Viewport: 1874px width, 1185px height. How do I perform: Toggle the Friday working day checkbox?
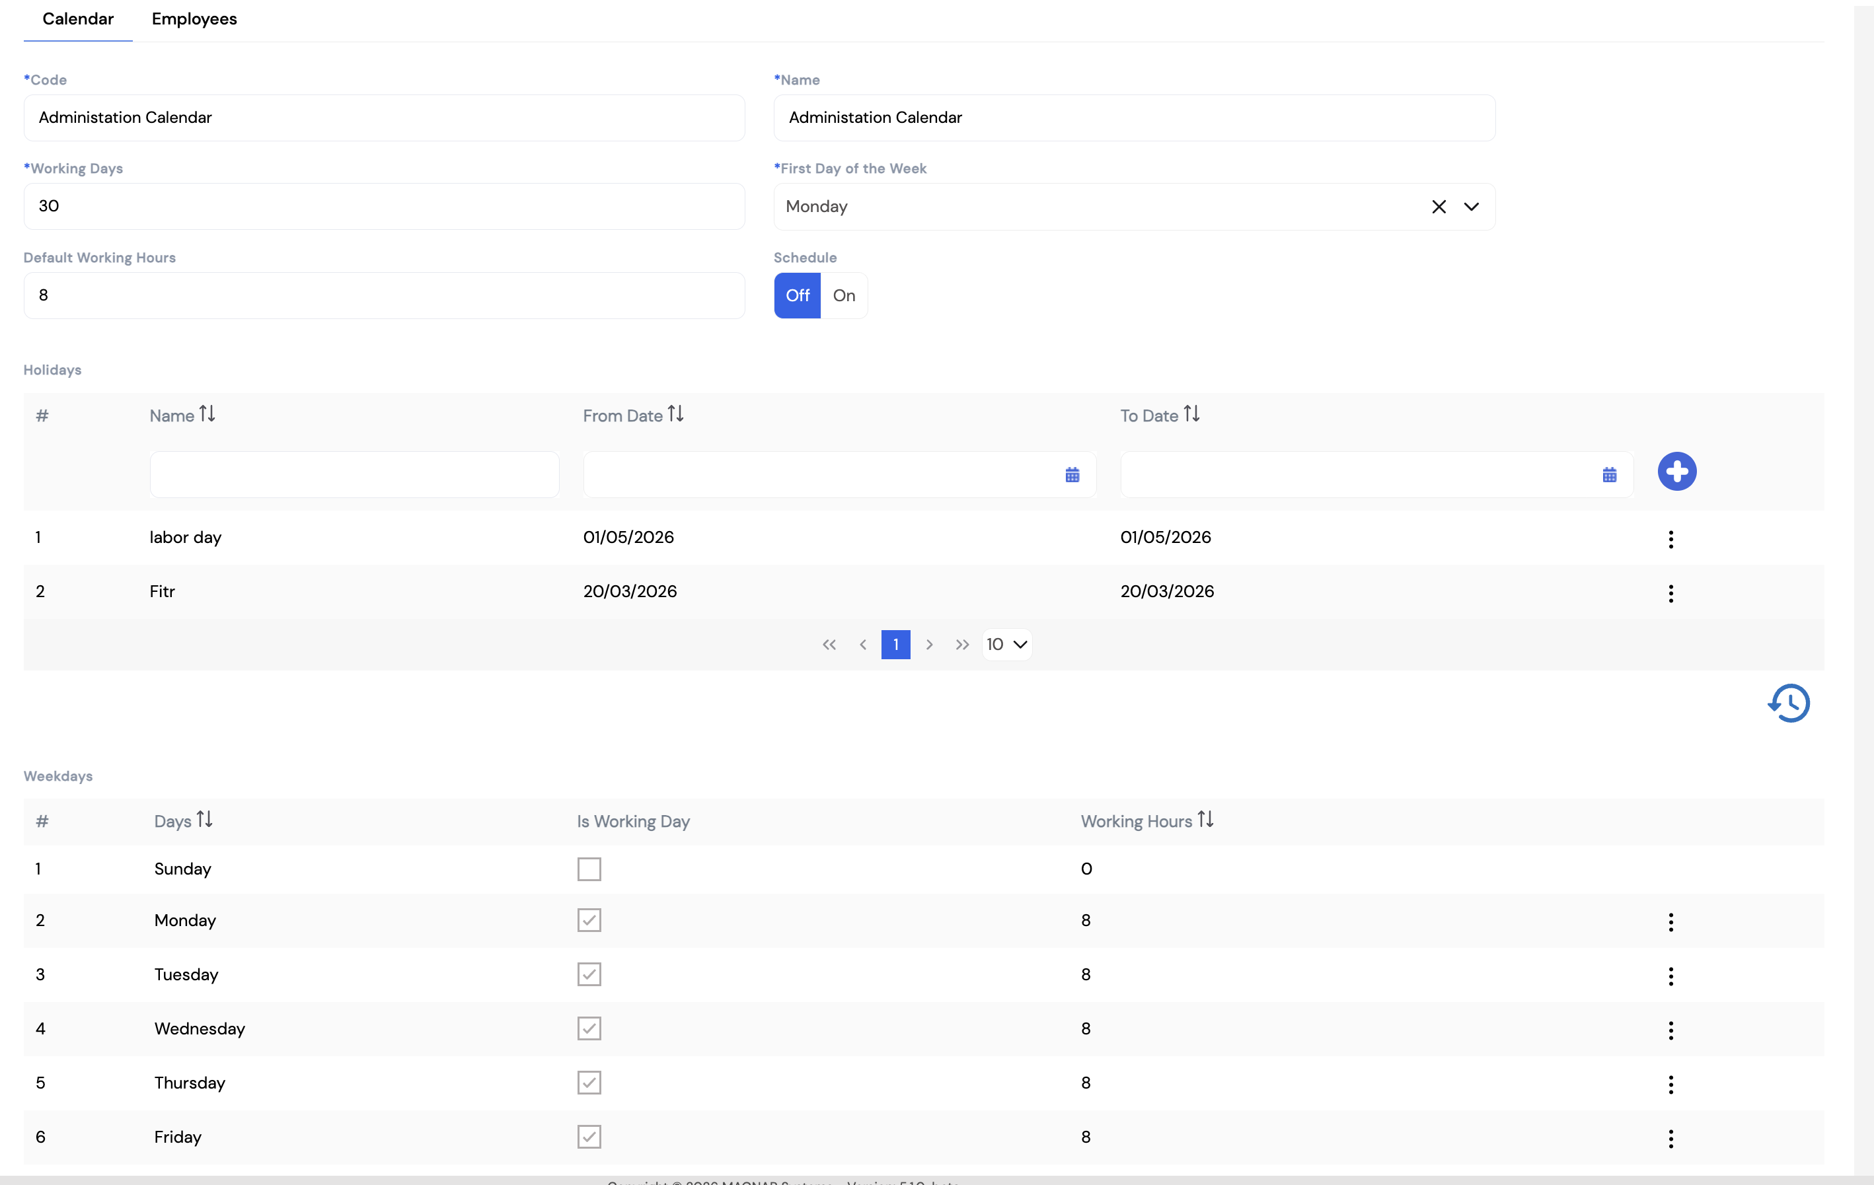(x=589, y=1137)
